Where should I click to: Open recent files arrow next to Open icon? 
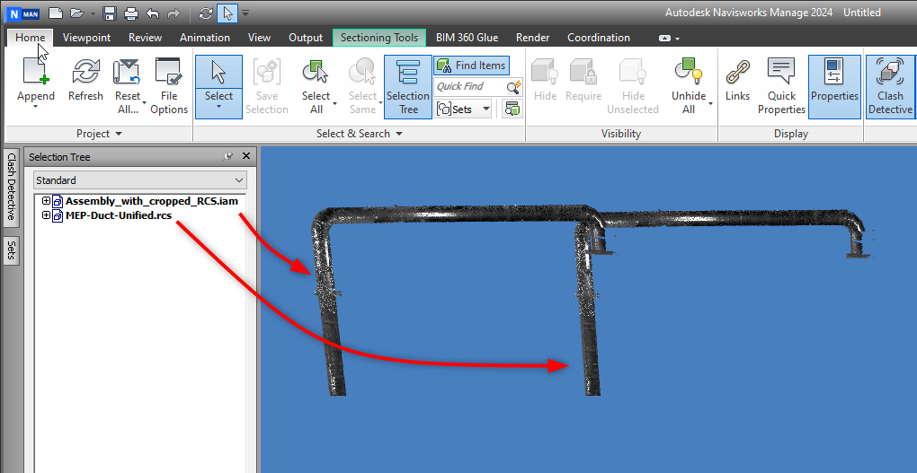pyautogui.click(x=93, y=13)
